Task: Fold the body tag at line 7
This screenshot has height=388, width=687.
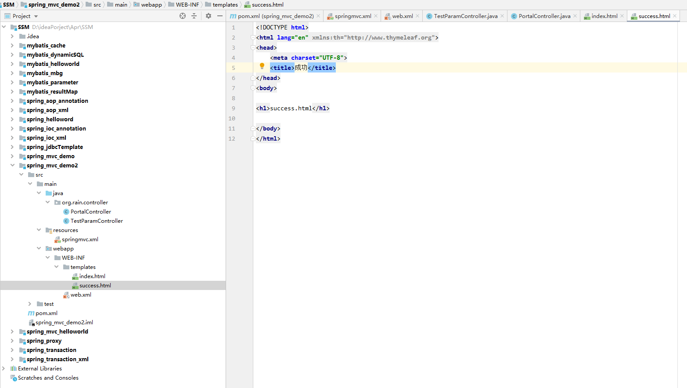Action: 253,88
